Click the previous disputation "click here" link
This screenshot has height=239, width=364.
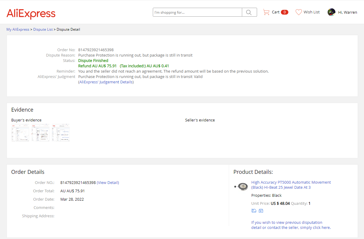(321, 228)
